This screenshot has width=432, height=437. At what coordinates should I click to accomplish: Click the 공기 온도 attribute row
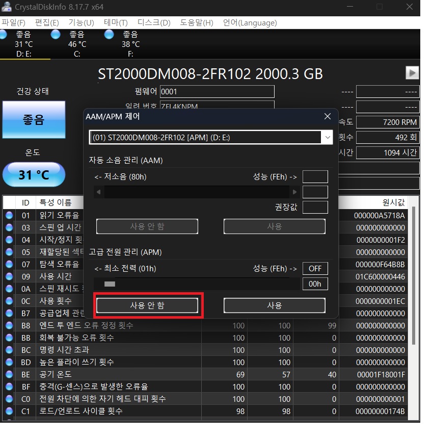click(x=205, y=374)
